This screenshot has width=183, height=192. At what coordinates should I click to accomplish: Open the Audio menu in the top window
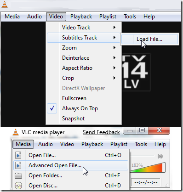click(x=34, y=17)
